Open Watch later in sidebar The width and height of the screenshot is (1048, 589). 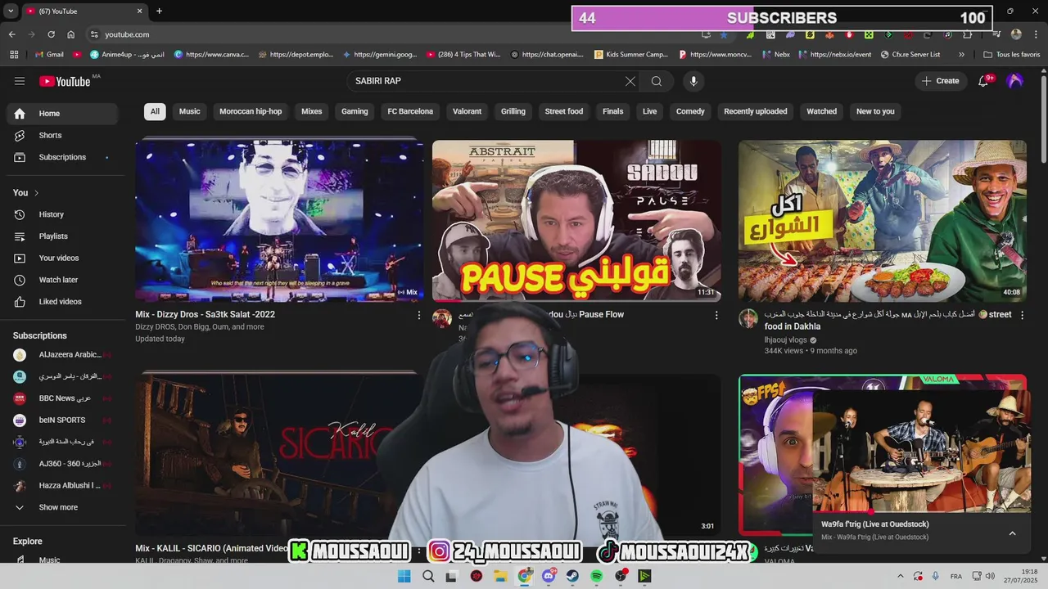(62, 280)
